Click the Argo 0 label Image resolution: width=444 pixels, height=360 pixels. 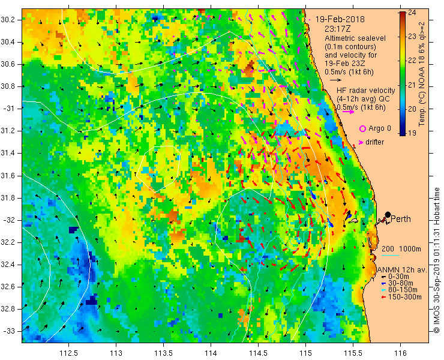(x=380, y=128)
